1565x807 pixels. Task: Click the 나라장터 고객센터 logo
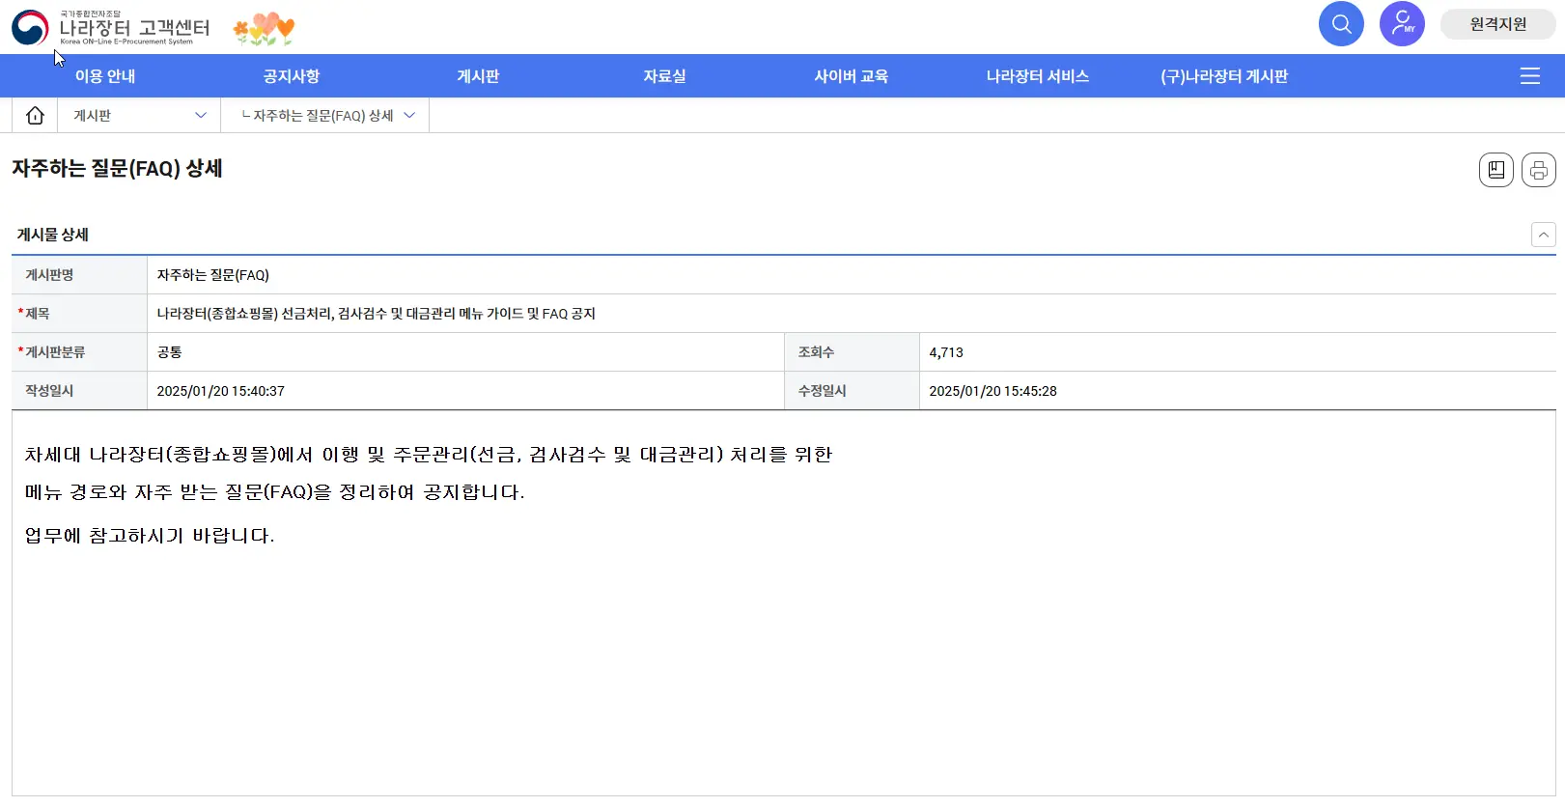coord(111,28)
